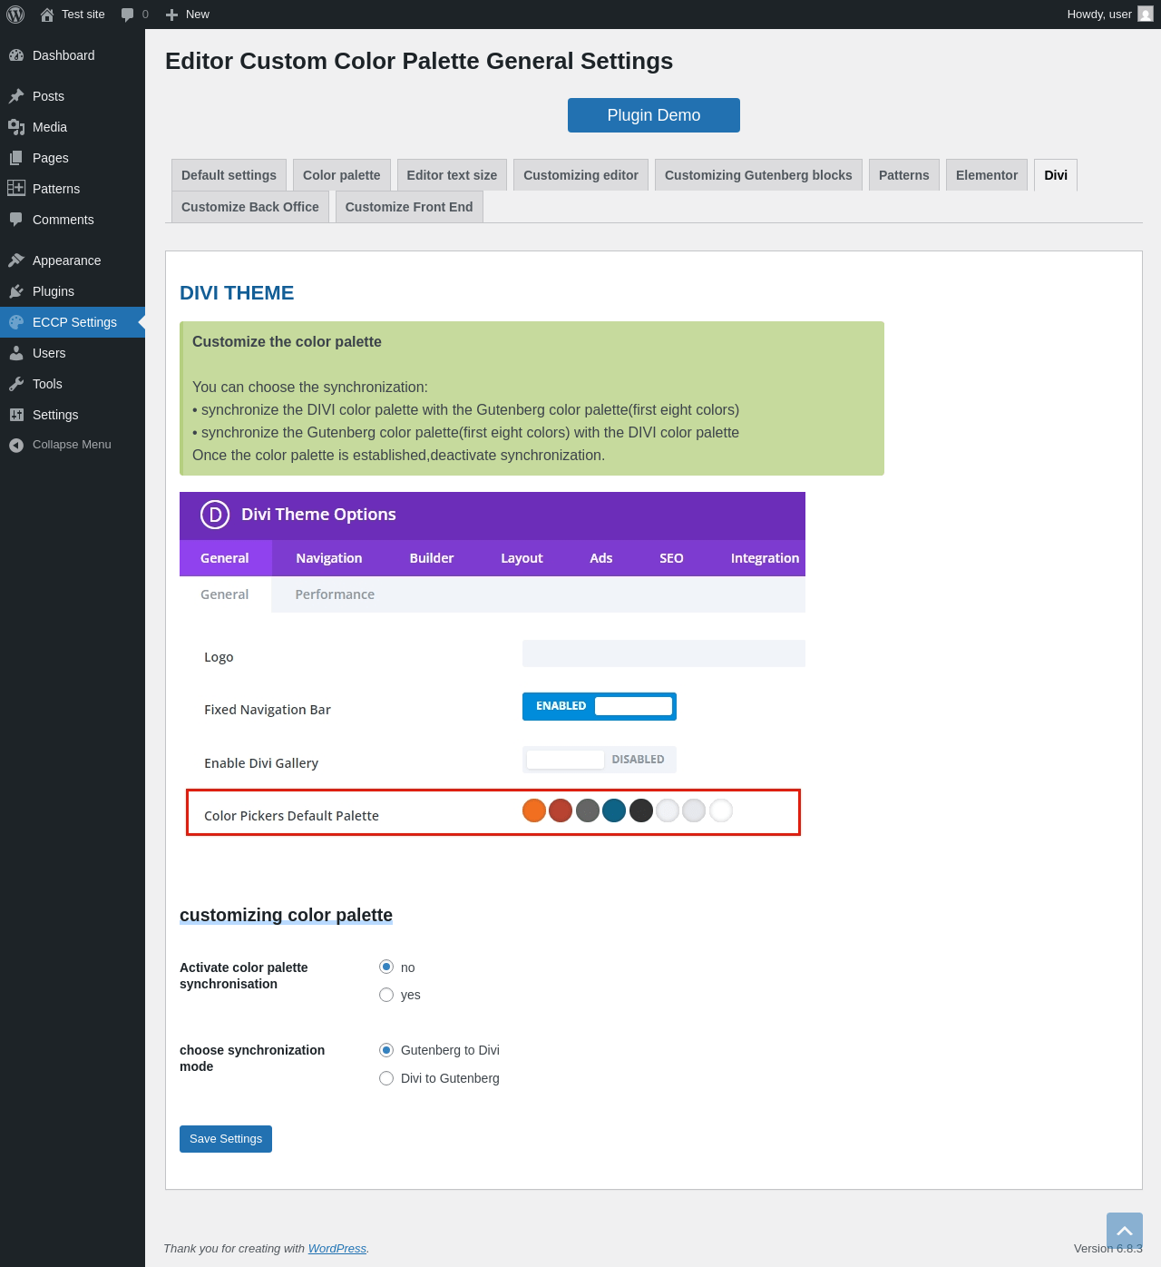Select SEO tab in Divi Theme Options
Viewport: 1161px width, 1267px height.
[672, 558]
